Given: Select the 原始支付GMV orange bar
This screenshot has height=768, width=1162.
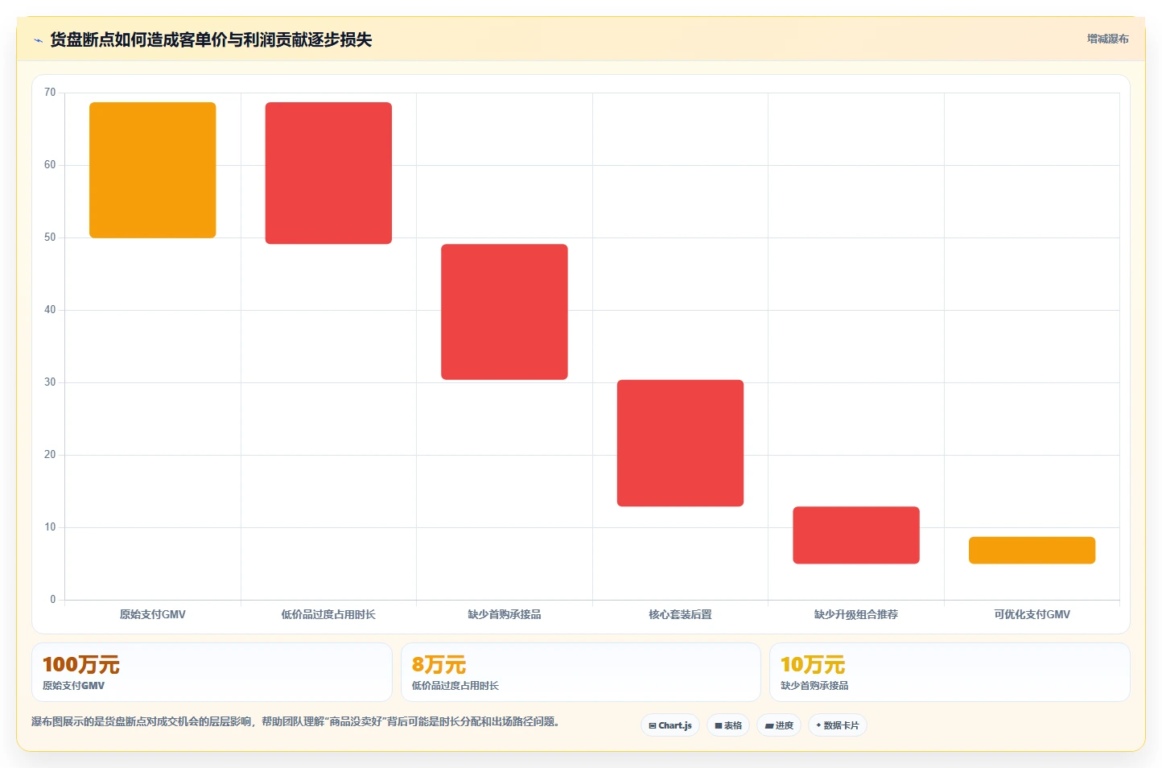Looking at the screenshot, I should (x=153, y=170).
